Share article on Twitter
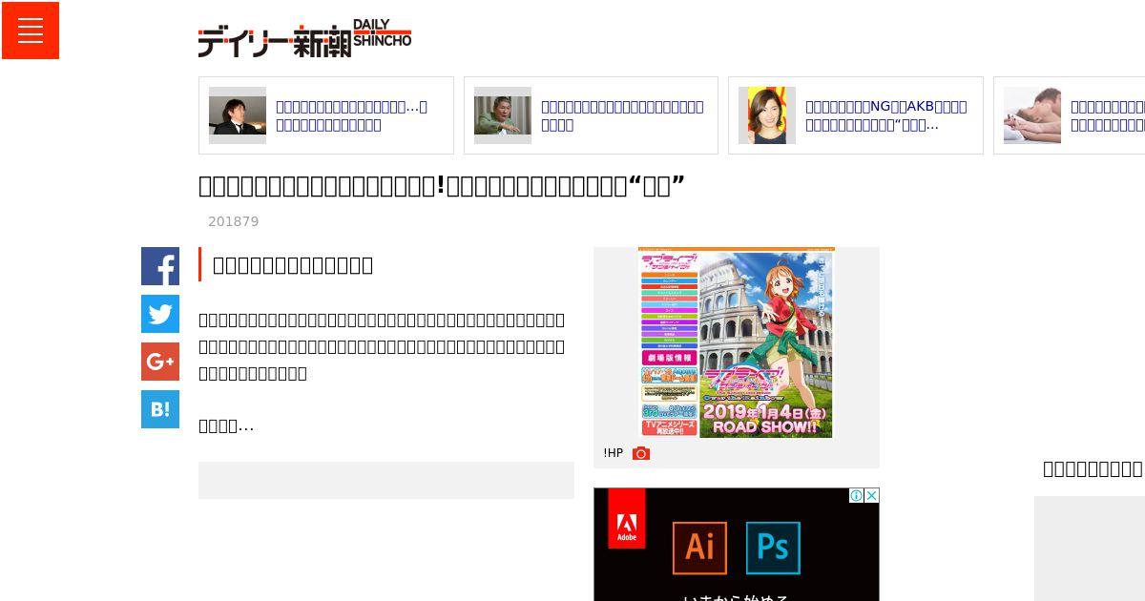 point(160,314)
